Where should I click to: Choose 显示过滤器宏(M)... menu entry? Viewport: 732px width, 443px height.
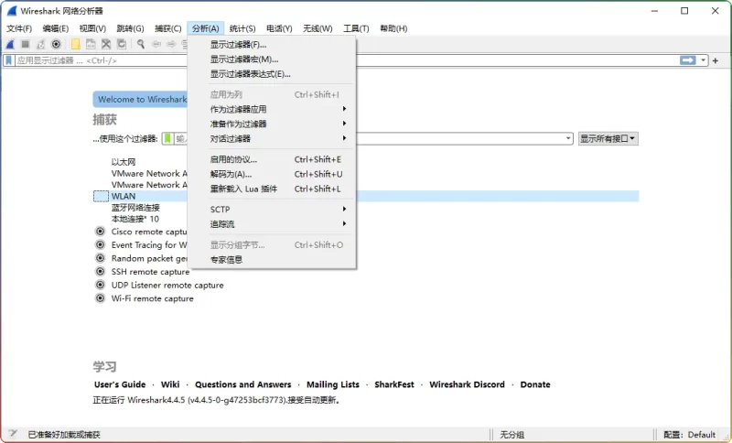click(272, 59)
